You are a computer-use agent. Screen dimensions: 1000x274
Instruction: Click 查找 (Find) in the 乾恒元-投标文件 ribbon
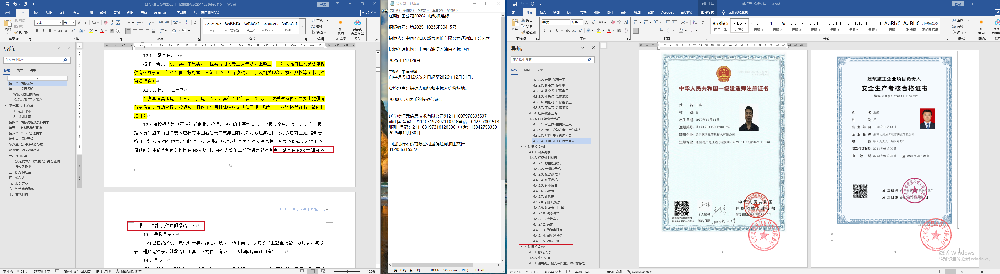coord(958,20)
